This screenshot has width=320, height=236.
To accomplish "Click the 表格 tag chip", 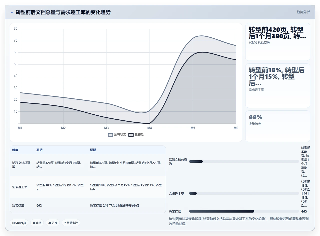I will (x=37, y=223).
